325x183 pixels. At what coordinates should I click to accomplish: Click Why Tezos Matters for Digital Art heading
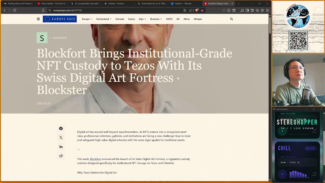tap(97, 173)
